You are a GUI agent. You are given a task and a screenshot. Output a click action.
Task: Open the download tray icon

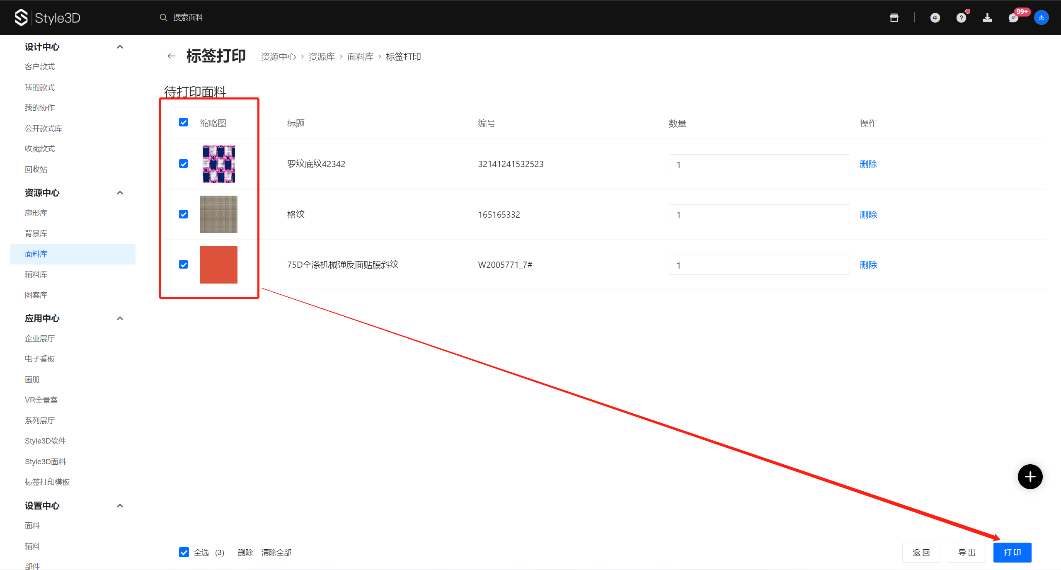(987, 18)
